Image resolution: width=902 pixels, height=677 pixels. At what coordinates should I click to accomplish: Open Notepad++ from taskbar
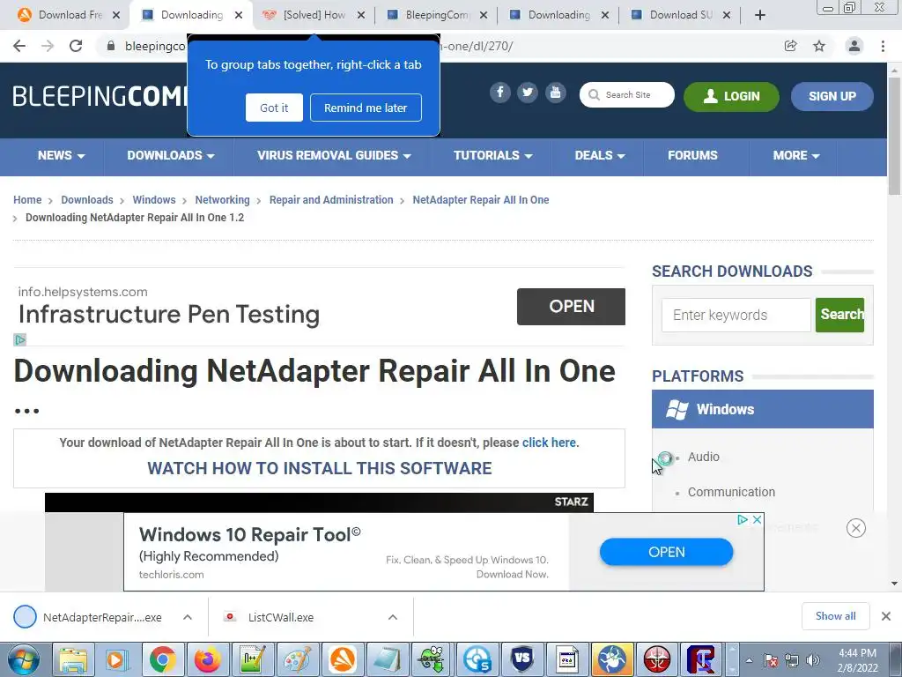[x=253, y=659]
